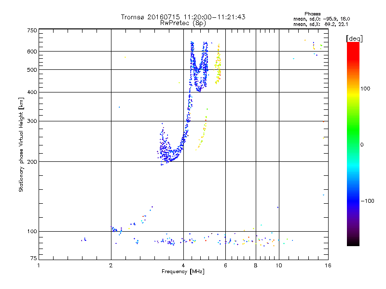Click the "Frequency [MHz]" axis title
This screenshot has width=386, height=289.
click(x=183, y=272)
